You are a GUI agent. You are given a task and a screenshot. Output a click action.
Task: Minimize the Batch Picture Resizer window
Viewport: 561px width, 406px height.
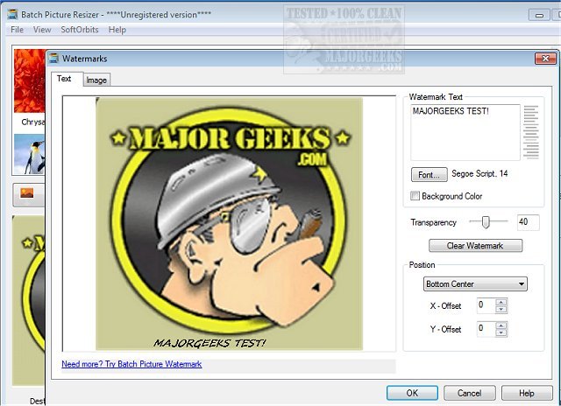539,15
